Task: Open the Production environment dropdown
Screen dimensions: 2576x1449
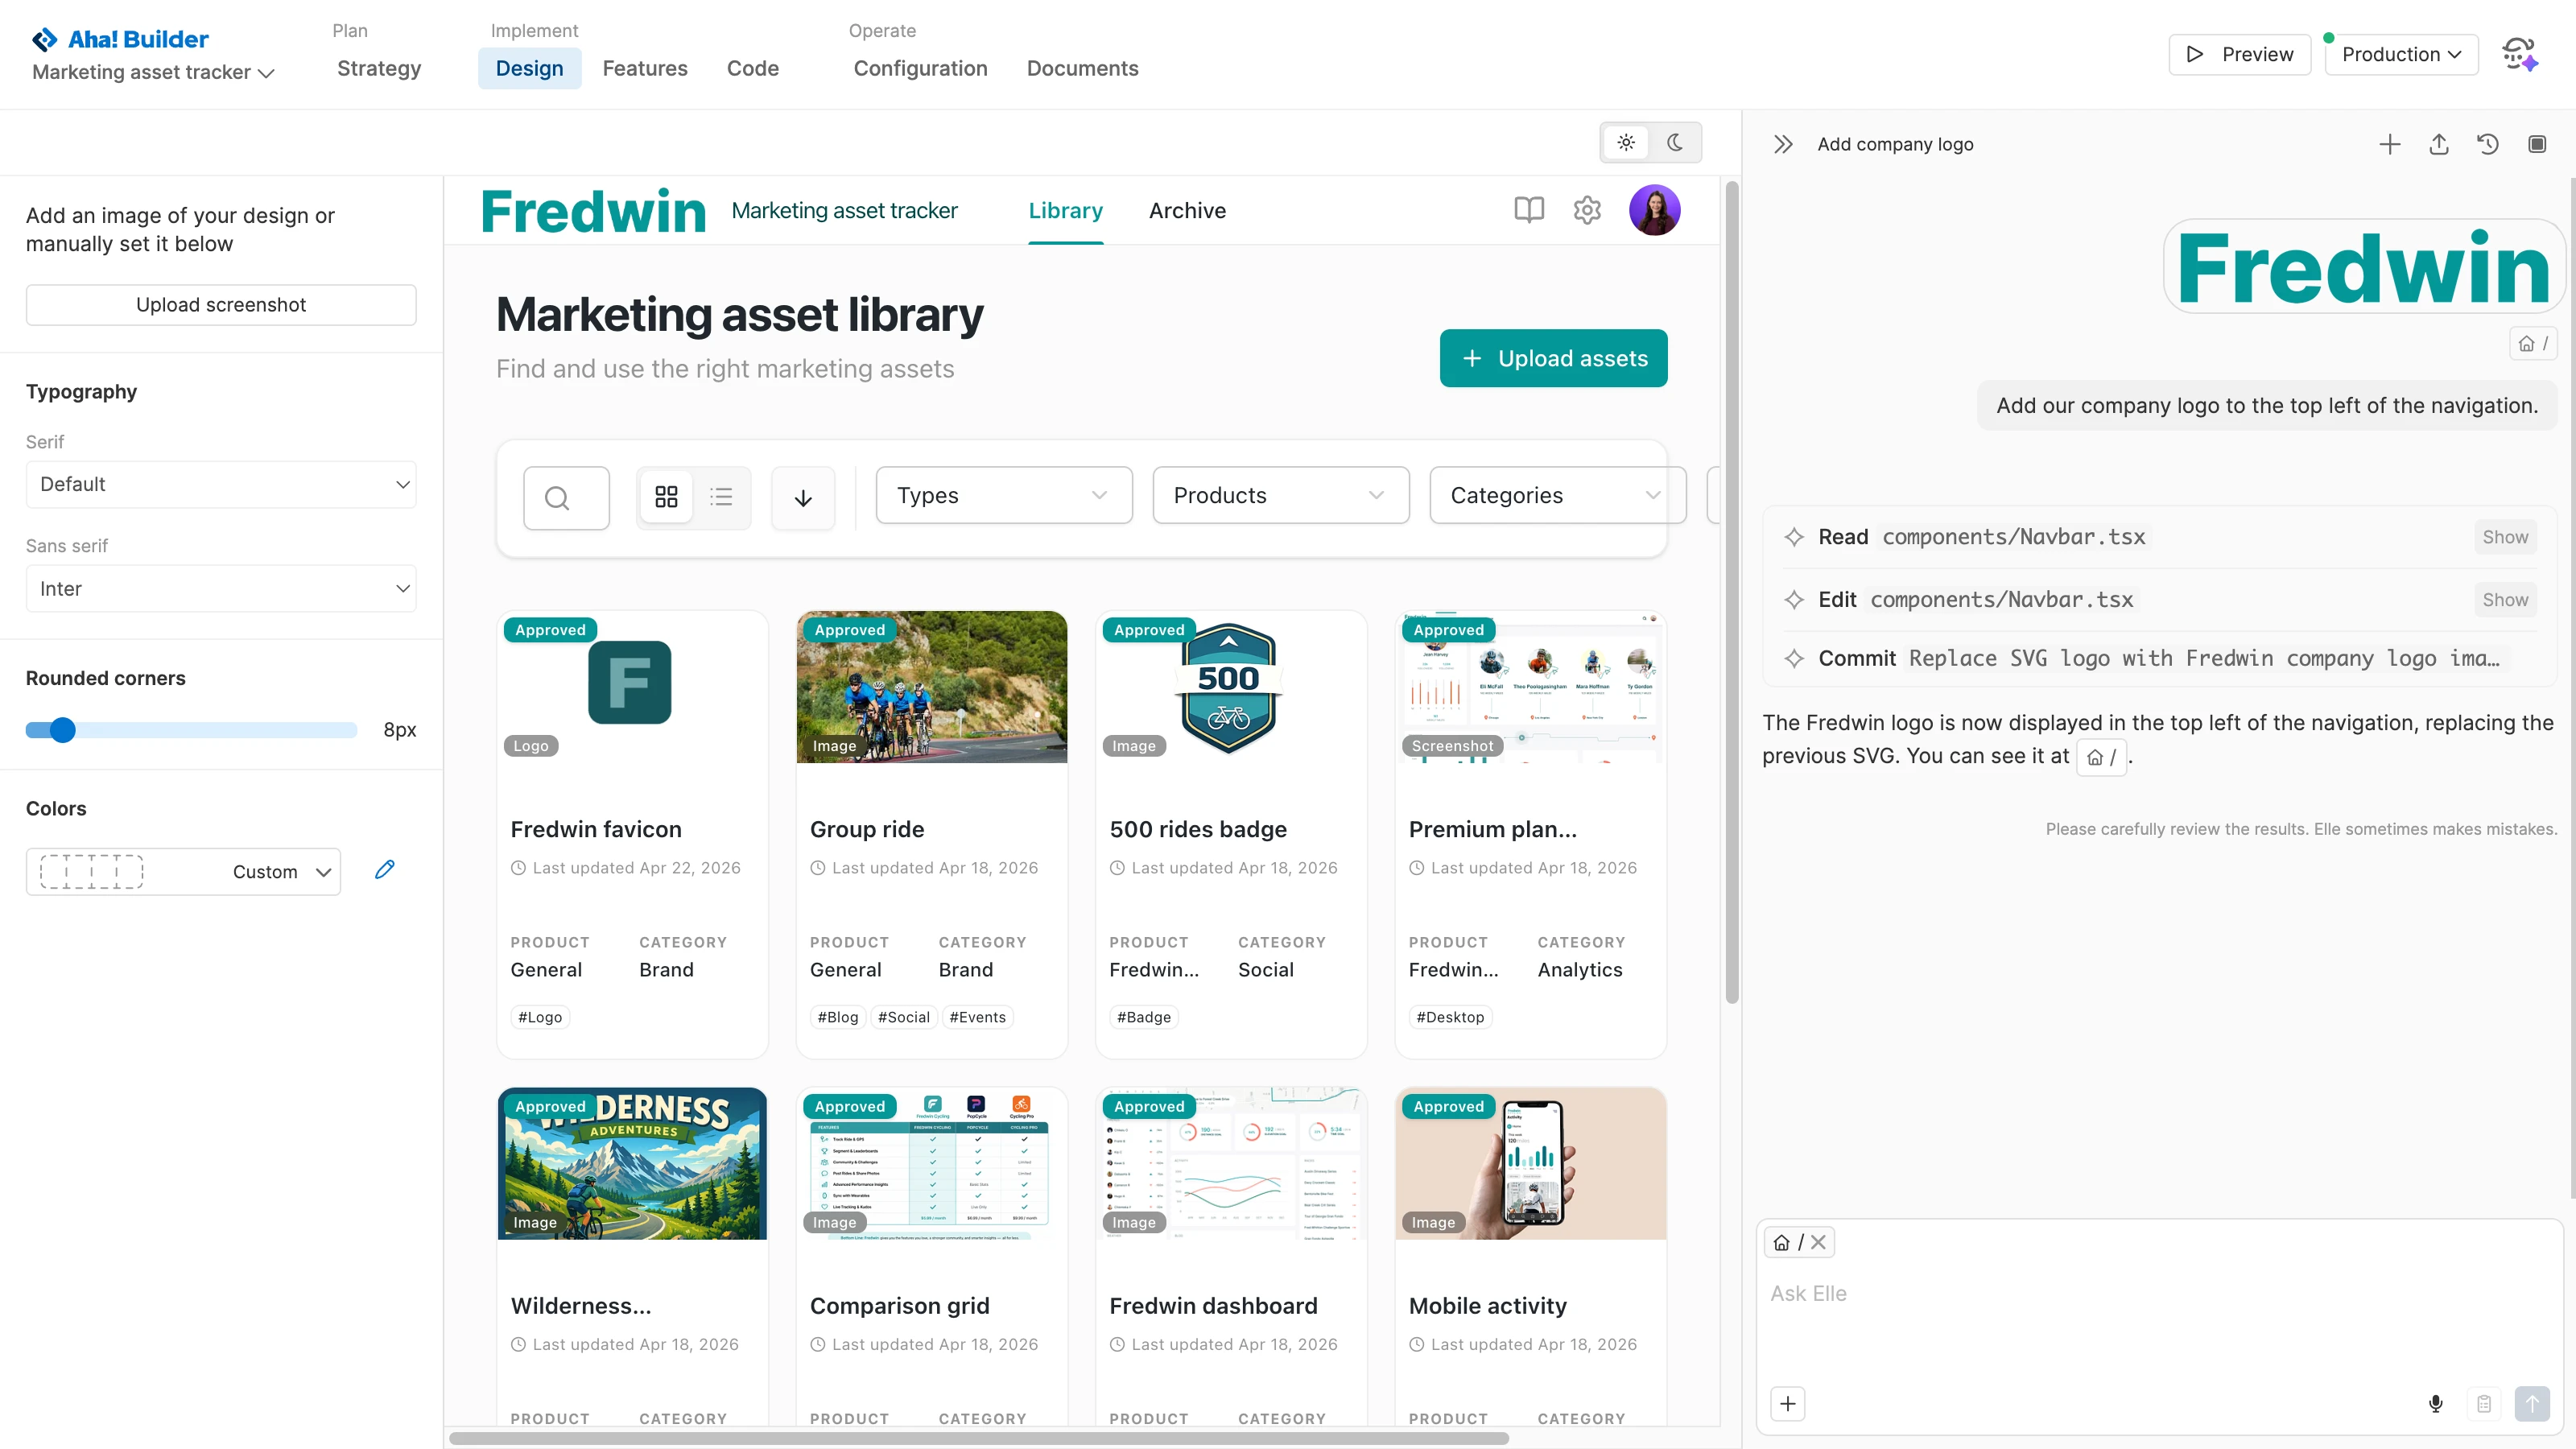Action: coord(2400,54)
